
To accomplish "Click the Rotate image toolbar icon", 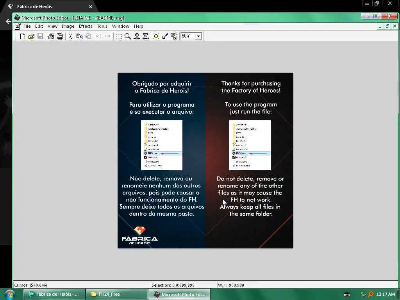I will click(174, 36).
